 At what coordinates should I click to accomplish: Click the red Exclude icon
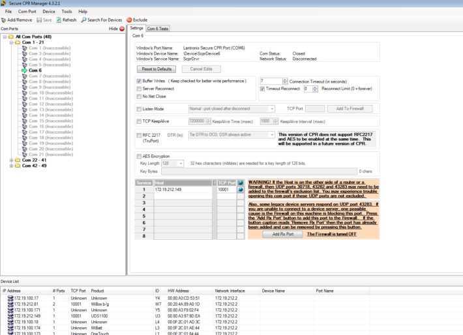click(x=129, y=20)
